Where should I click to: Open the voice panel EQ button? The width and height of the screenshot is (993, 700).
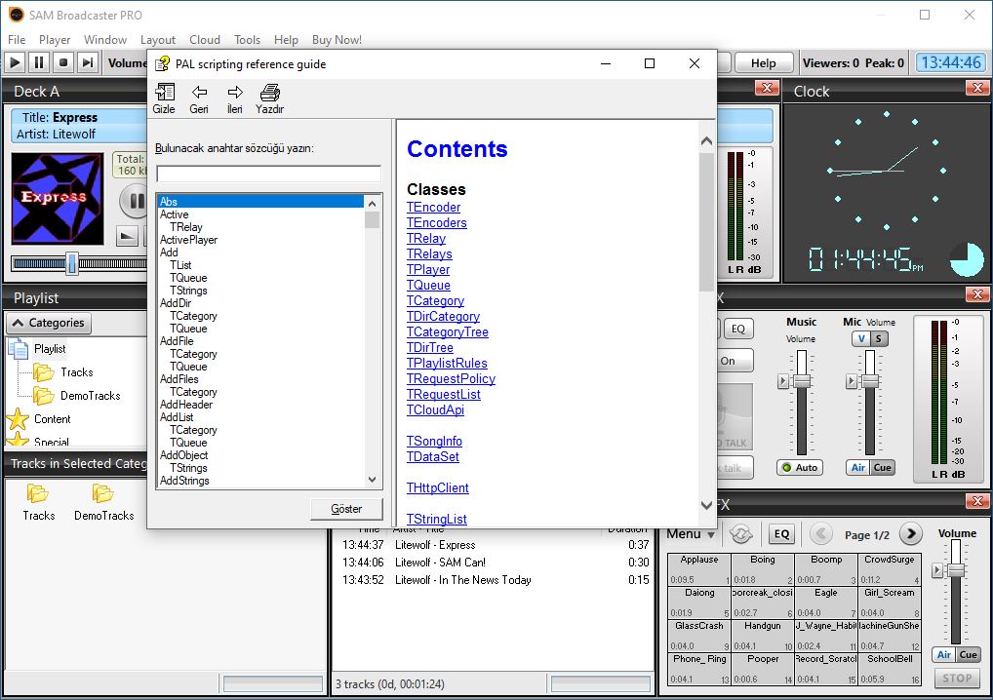pos(737,329)
